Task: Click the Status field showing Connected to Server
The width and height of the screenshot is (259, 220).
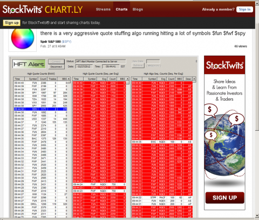Action: tap(100, 62)
